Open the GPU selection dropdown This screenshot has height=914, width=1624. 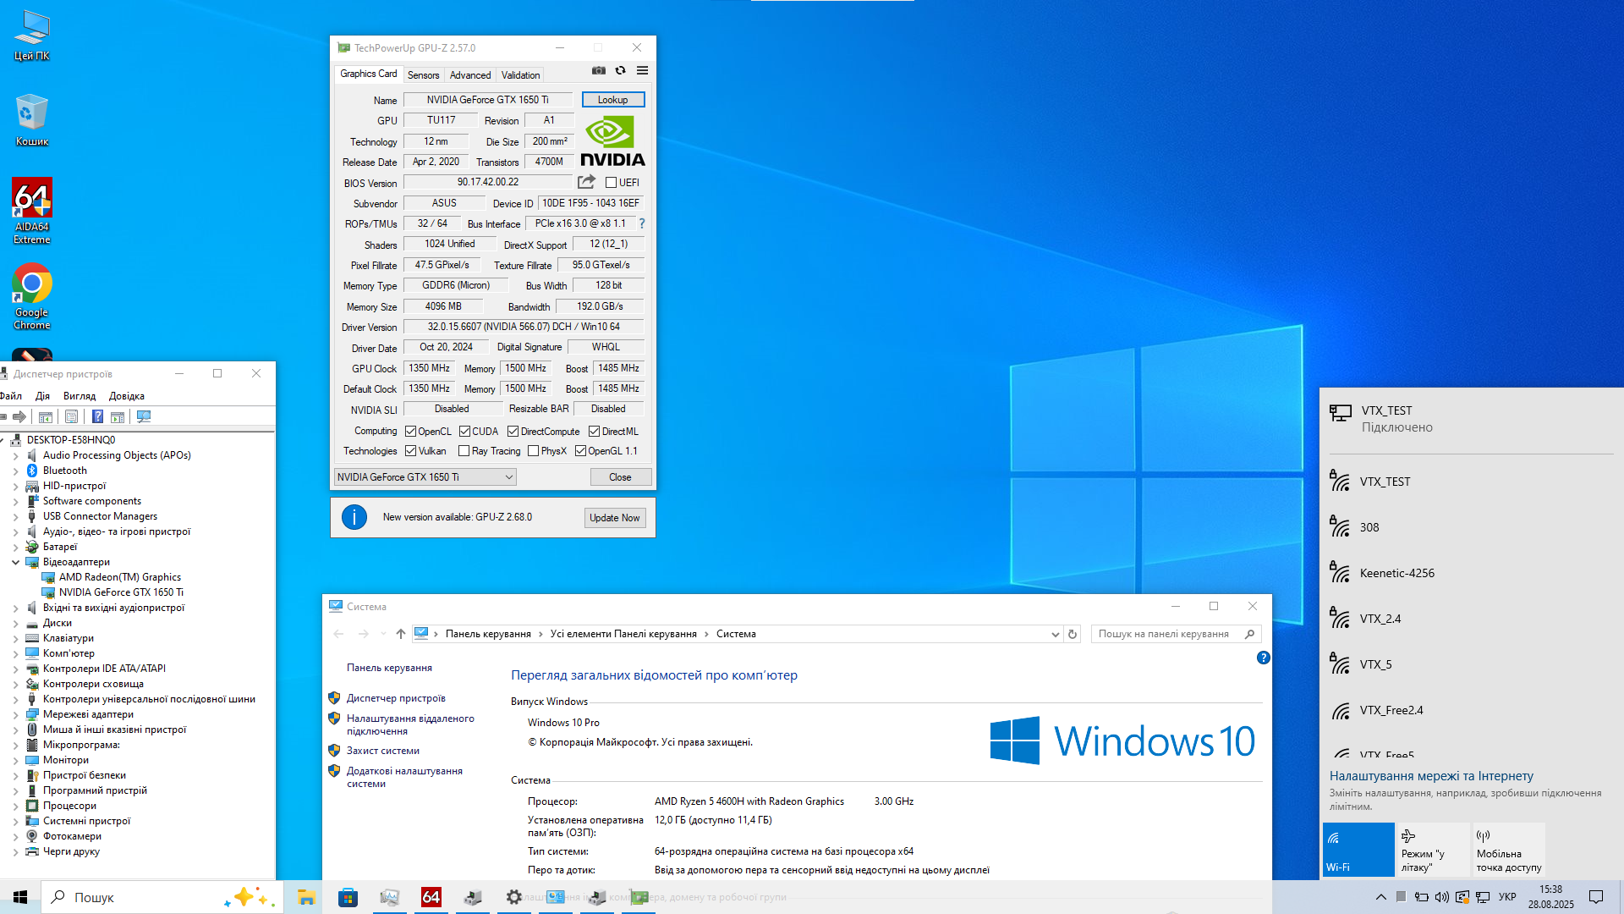tap(425, 477)
